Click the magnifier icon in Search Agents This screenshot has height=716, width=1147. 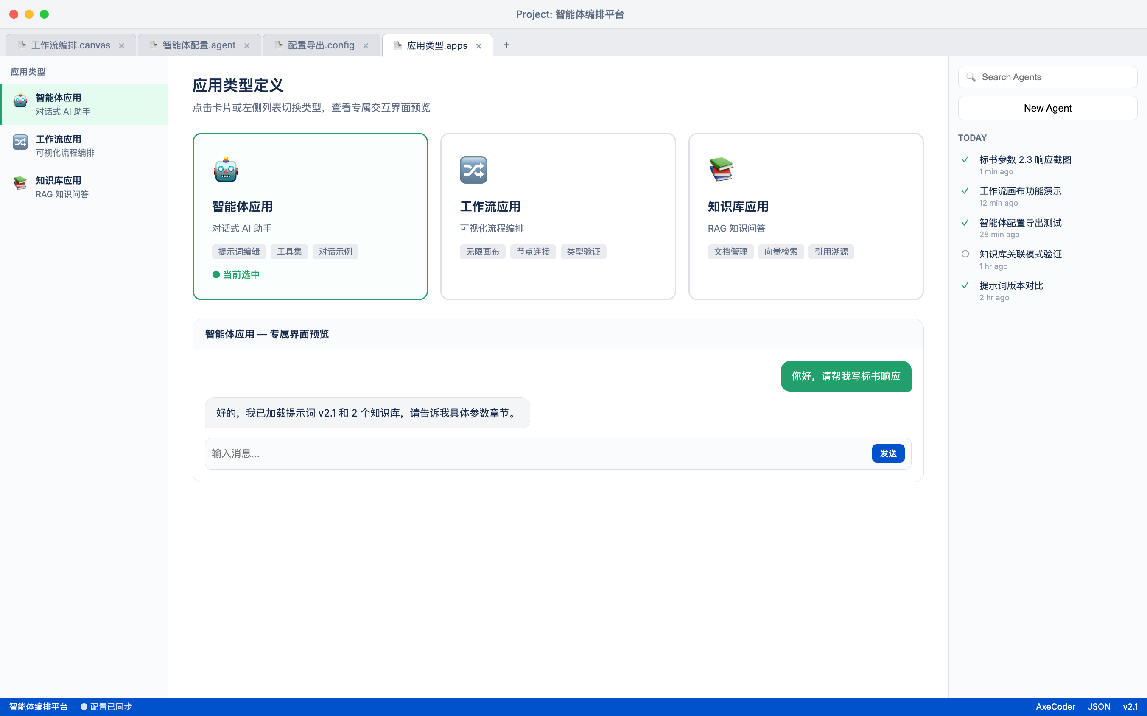[971, 77]
